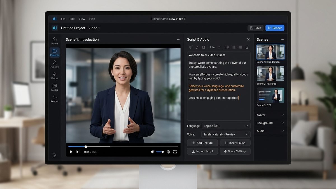336x189 pixels.
Task: Click the Scene 1: Introduction panel heading
Action: [x=82, y=39]
